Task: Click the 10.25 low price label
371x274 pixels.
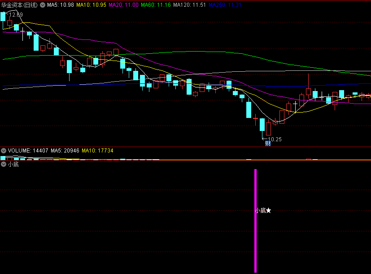Action: click(x=275, y=139)
